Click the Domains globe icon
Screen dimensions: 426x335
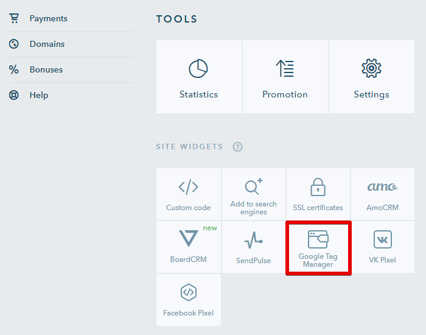pyautogui.click(x=14, y=44)
